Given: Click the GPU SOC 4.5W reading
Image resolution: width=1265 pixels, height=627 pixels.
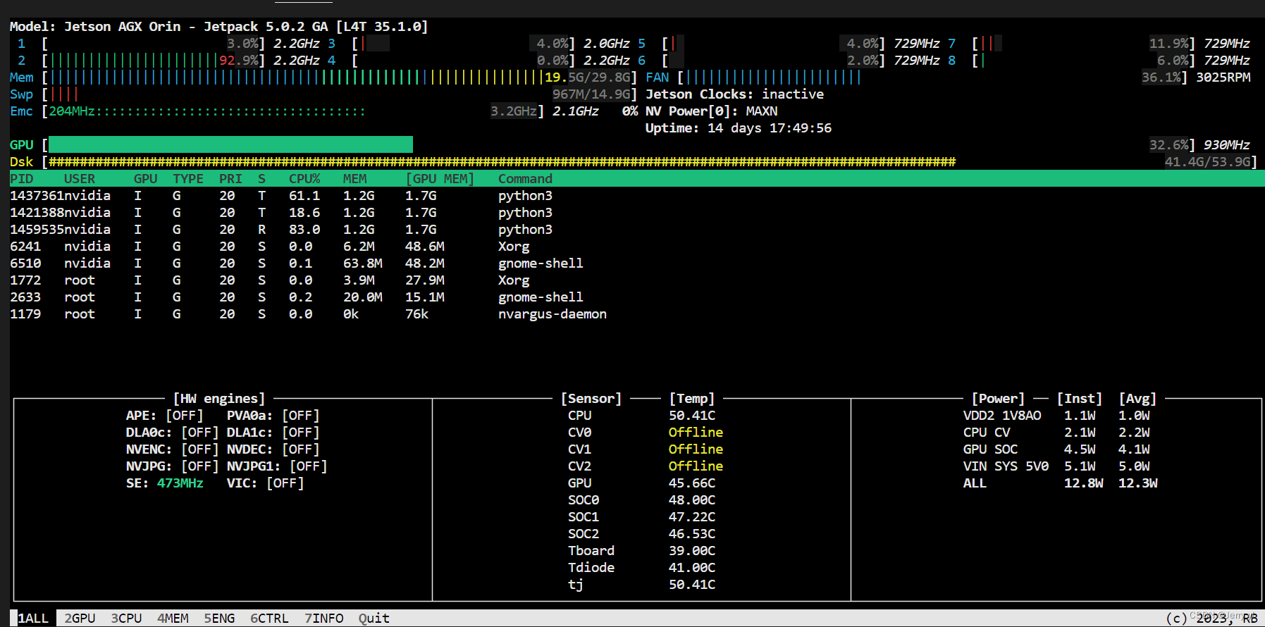Looking at the screenshot, I should coord(1080,449).
